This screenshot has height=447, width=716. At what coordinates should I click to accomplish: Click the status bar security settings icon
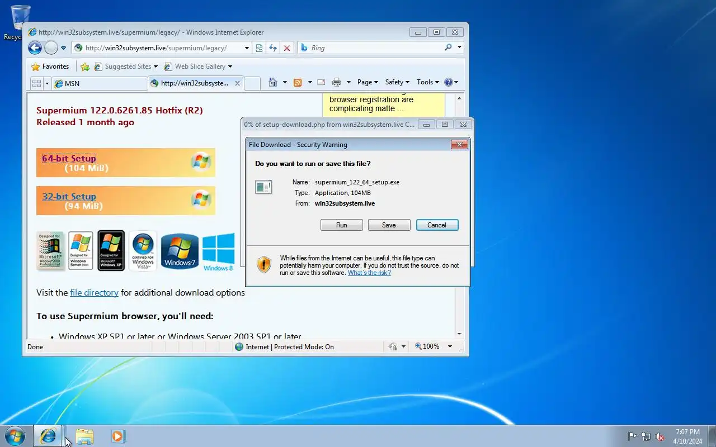click(393, 347)
